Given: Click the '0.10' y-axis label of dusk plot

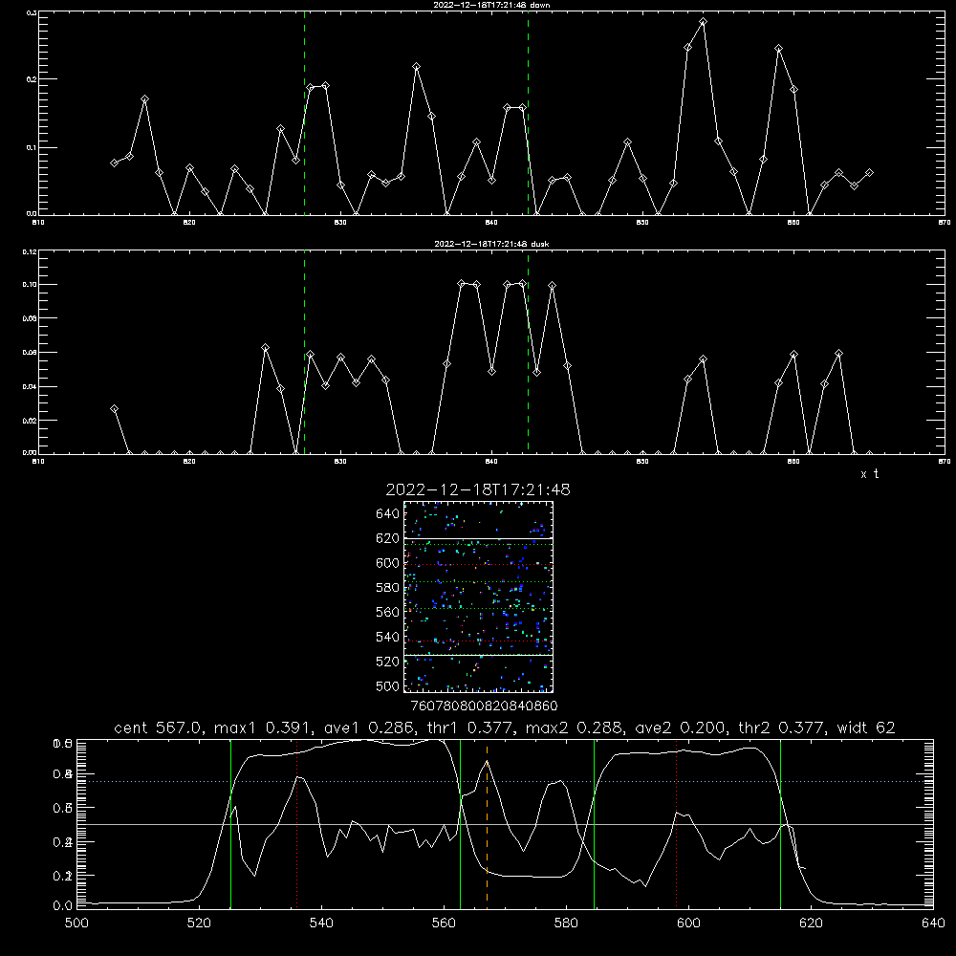Looking at the screenshot, I should click(29, 285).
